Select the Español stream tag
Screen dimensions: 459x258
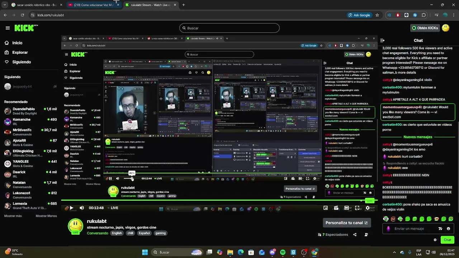144,233
